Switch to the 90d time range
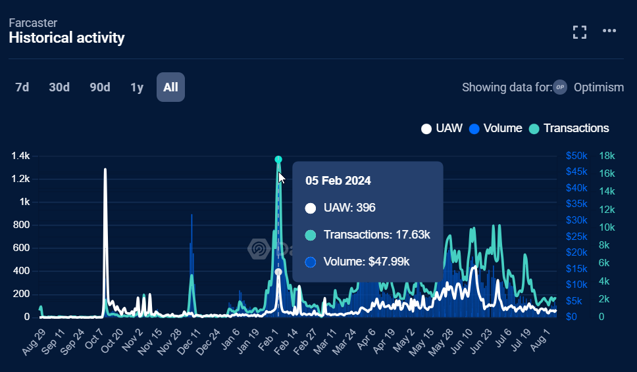637x372 pixels. 100,87
